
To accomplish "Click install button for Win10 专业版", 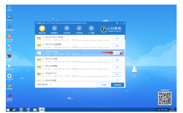I will click(x=117, y=53).
